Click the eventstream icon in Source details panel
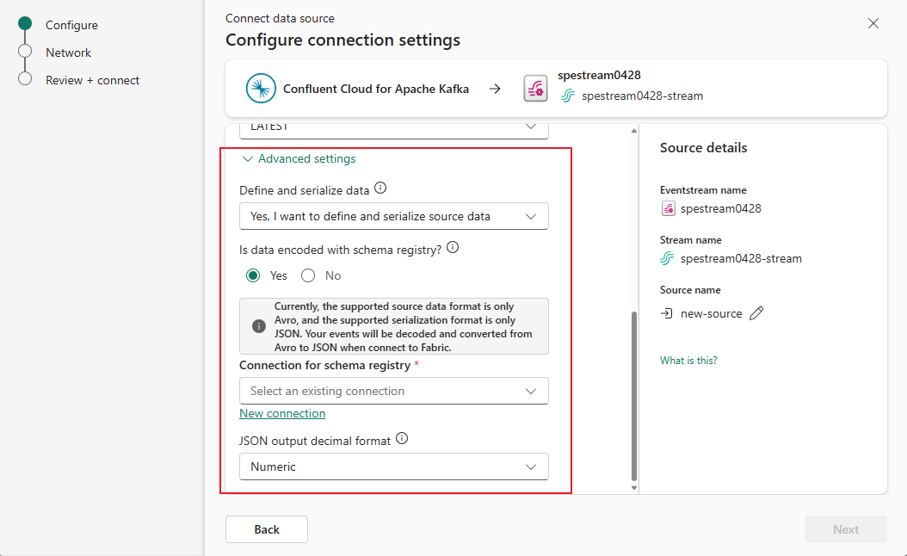Image resolution: width=907 pixels, height=556 pixels. coord(669,208)
